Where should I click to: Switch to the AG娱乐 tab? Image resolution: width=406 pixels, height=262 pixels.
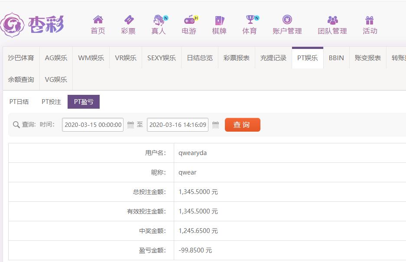point(56,58)
